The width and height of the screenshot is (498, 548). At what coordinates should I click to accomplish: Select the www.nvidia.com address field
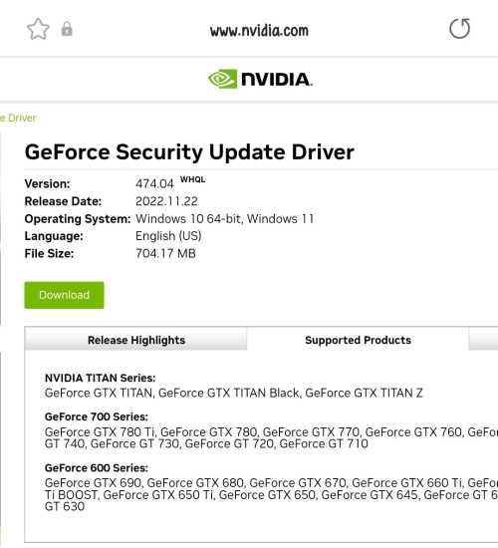pyautogui.click(x=259, y=31)
